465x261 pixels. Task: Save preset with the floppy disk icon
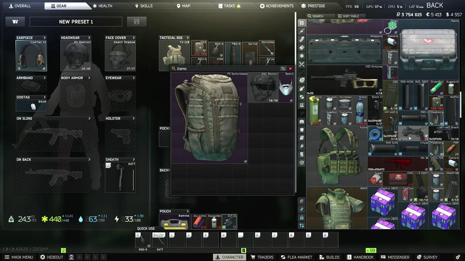(137, 22)
